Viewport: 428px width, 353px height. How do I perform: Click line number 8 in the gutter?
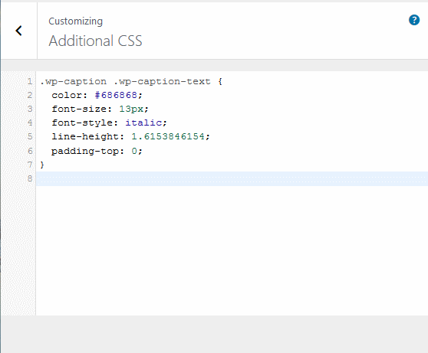point(30,179)
